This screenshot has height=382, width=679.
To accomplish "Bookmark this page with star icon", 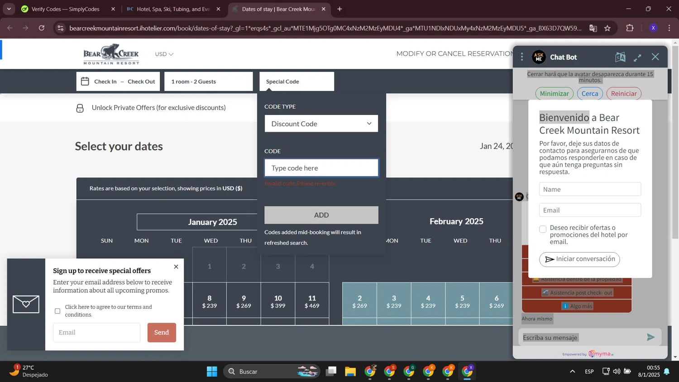I will click(x=607, y=28).
